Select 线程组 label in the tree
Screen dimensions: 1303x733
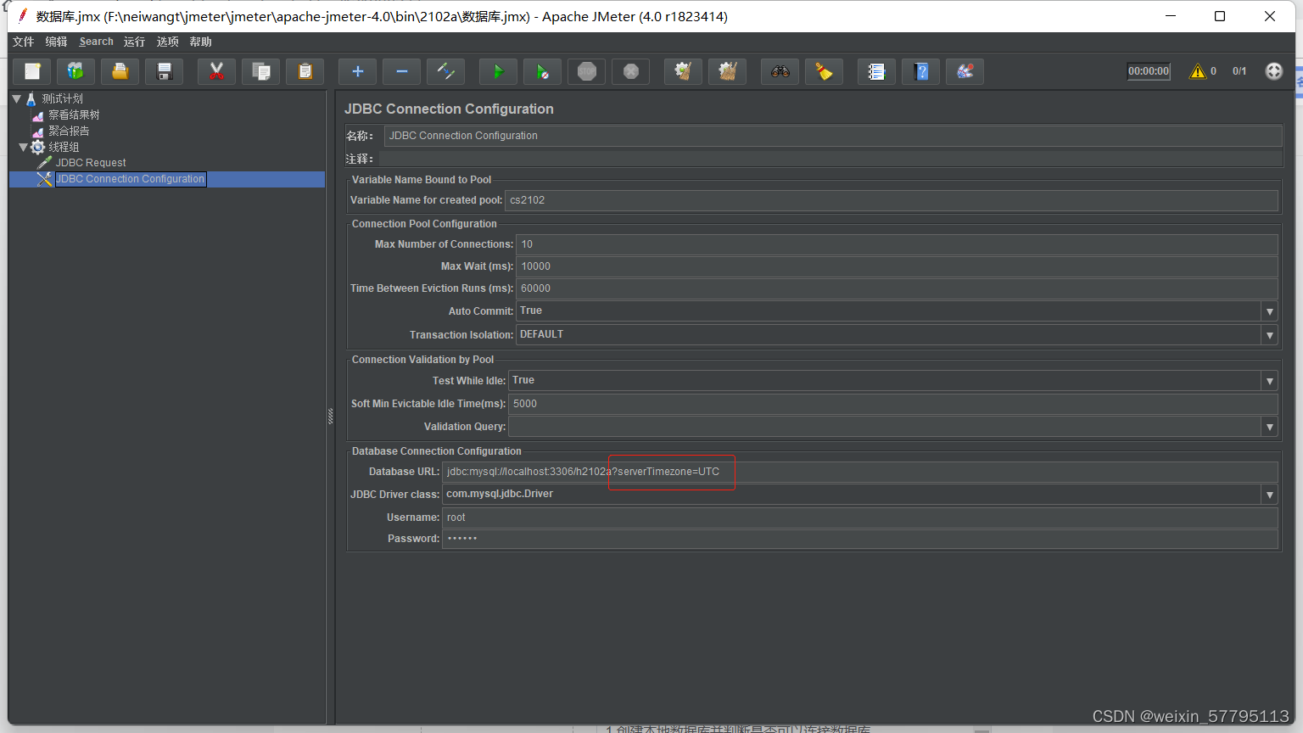pyautogui.click(x=64, y=147)
